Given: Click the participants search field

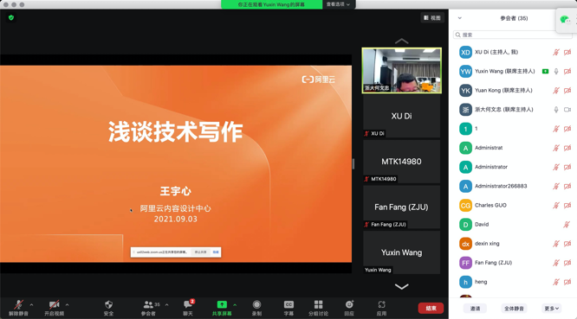Looking at the screenshot, I should (512, 35).
